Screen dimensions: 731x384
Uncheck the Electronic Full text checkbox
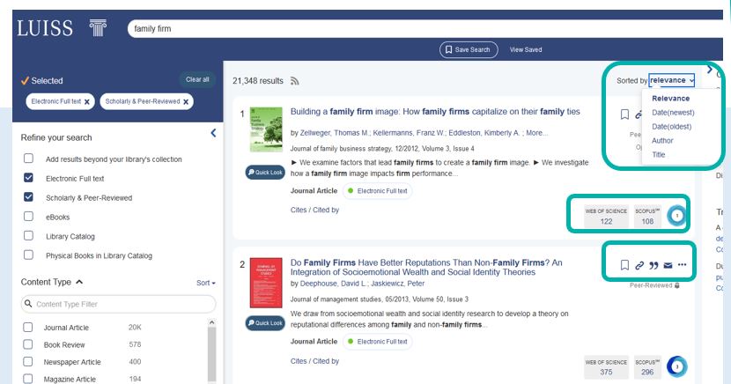29,178
